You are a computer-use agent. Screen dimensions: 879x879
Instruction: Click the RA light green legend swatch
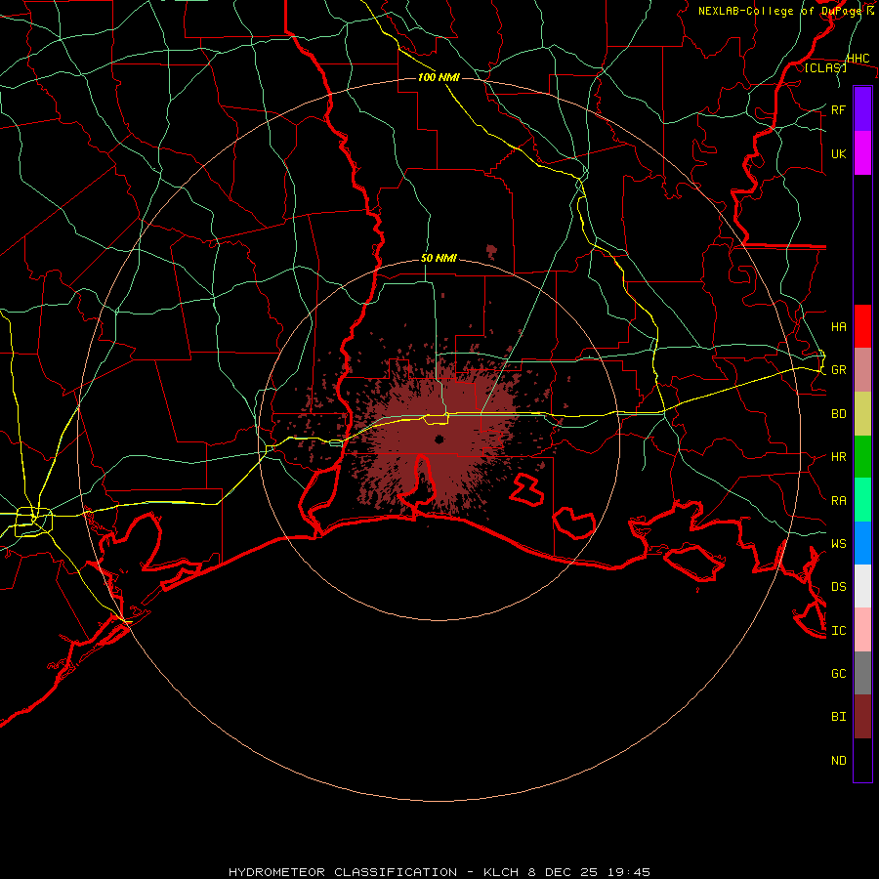click(x=862, y=500)
